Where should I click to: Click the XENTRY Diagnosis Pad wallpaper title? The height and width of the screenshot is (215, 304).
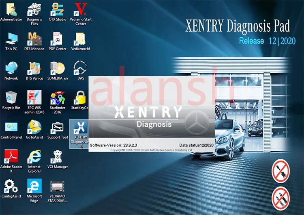click(238, 26)
